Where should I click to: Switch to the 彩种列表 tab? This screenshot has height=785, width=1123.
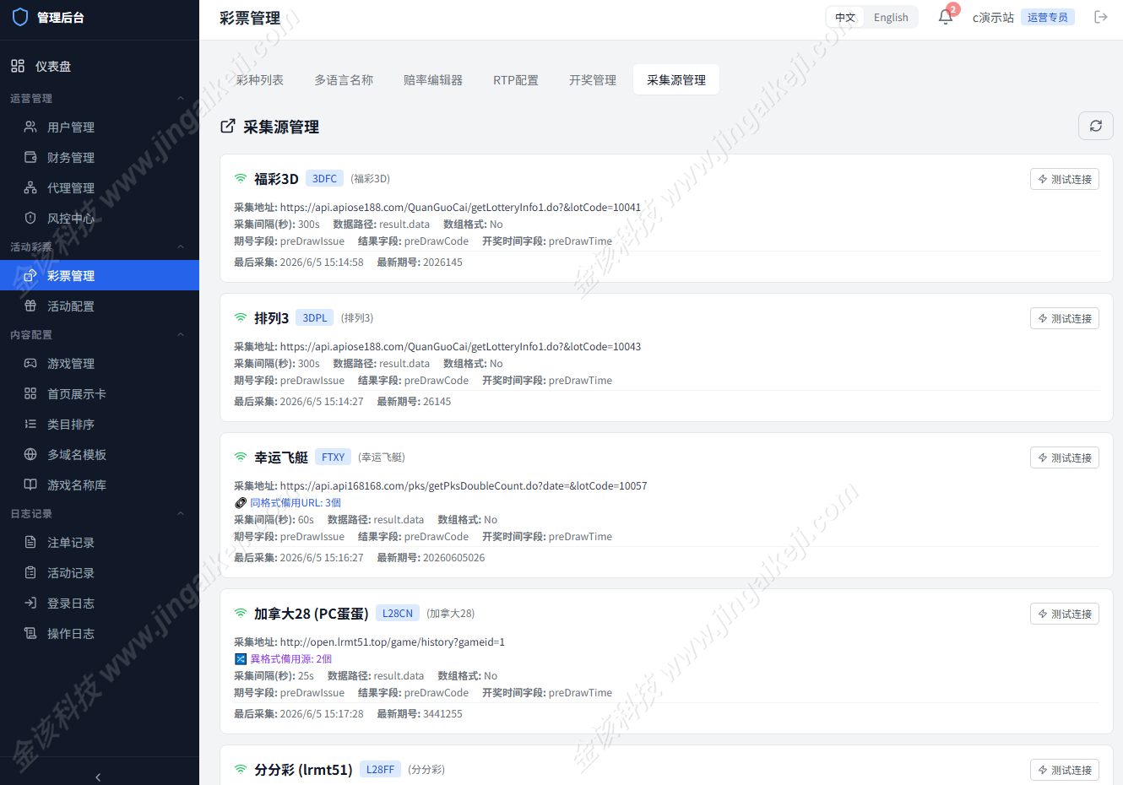pos(260,79)
